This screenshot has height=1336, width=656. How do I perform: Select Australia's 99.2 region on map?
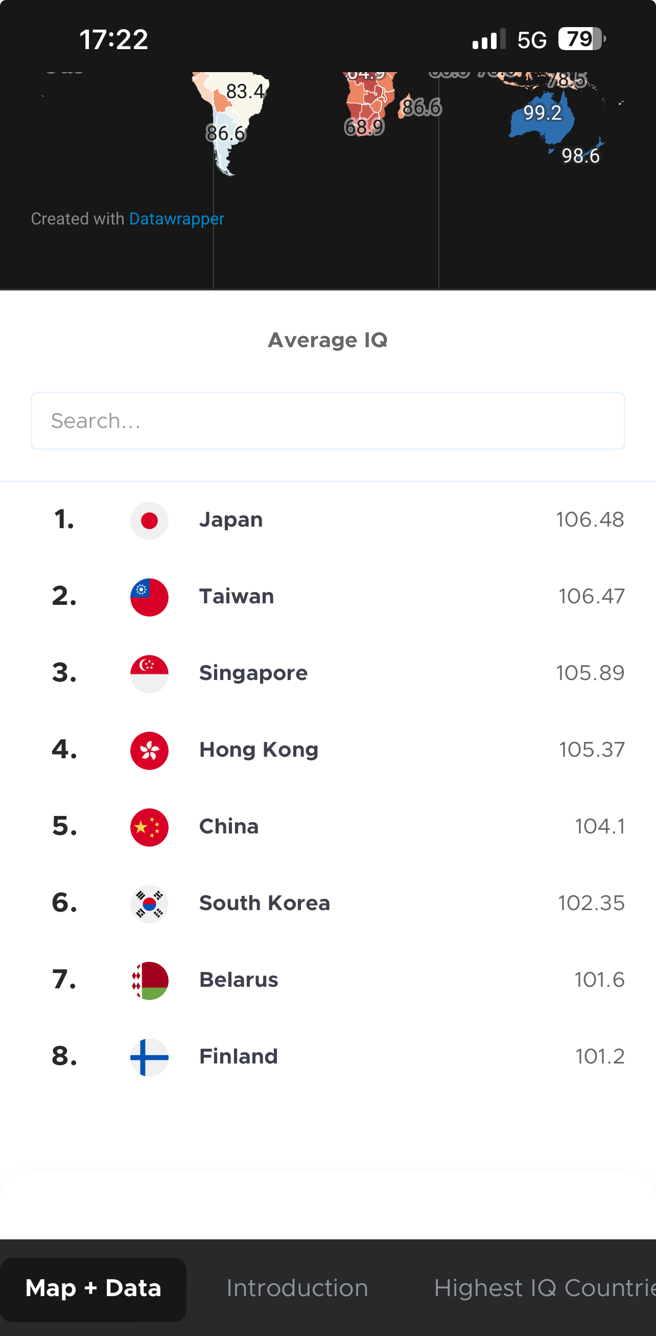pos(542,112)
